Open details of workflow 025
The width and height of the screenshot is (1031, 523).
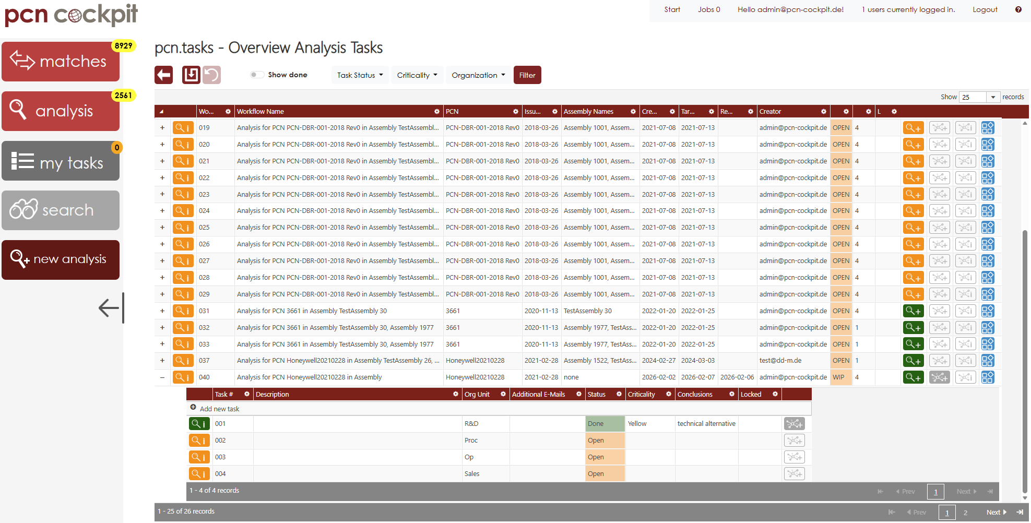(183, 228)
